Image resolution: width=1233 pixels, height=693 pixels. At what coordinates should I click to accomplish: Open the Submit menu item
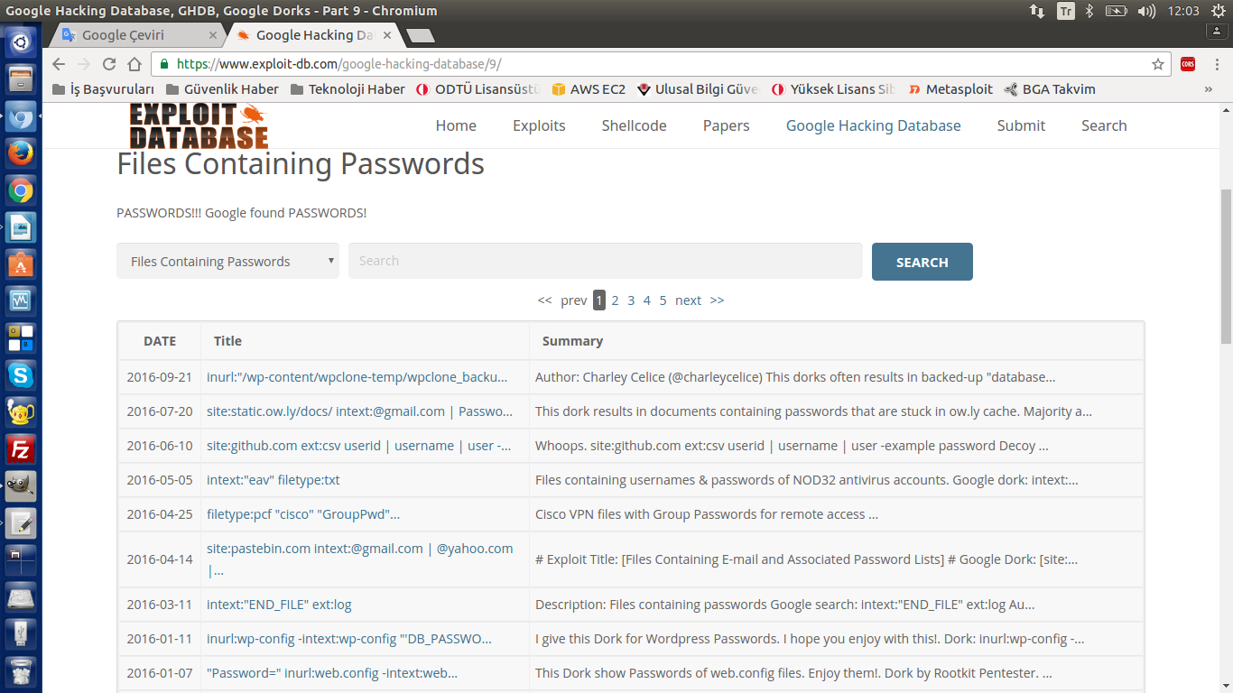pyautogui.click(x=1021, y=125)
